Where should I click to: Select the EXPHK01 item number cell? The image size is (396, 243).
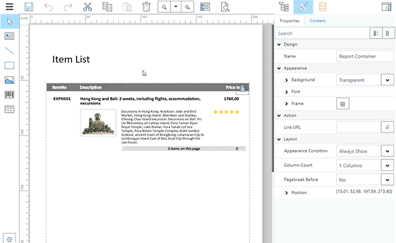62,99
